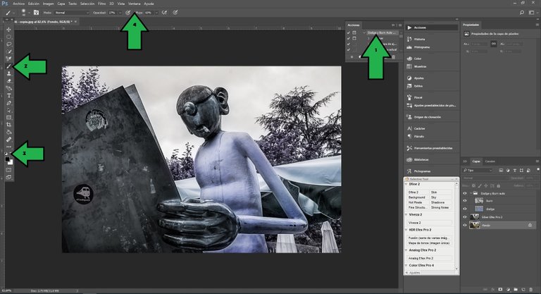541x294 pixels.
Task: Open the Flujo slider dropdown arrow
Action: pyautogui.click(x=156, y=13)
